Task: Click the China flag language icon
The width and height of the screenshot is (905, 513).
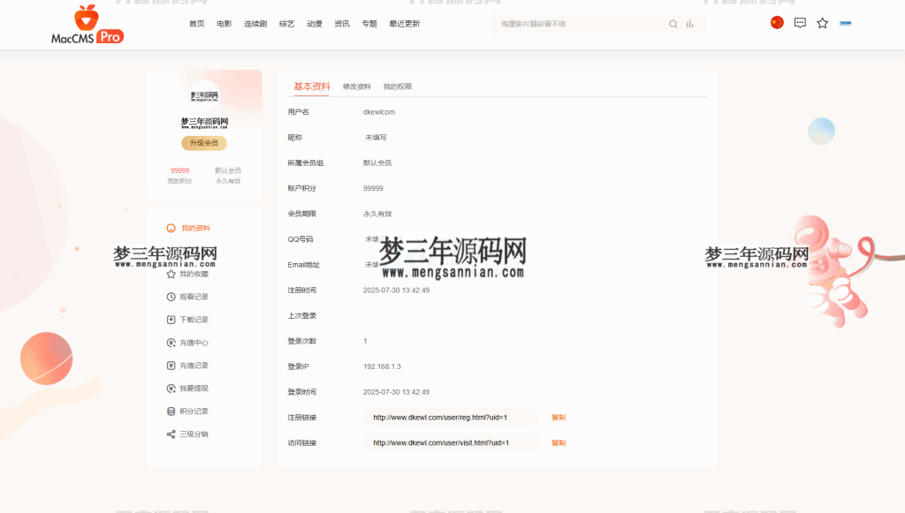Action: point(776,22)
